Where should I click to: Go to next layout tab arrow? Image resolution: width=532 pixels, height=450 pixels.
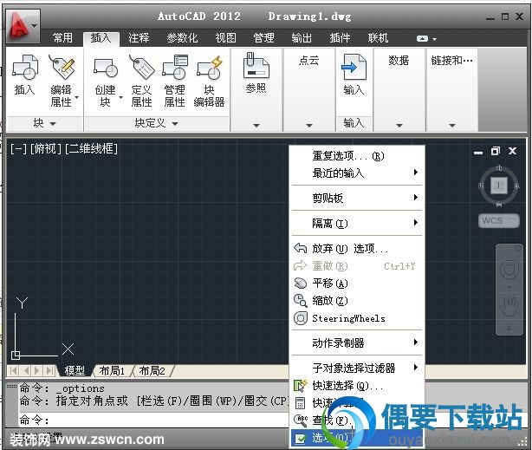(37, 370)
